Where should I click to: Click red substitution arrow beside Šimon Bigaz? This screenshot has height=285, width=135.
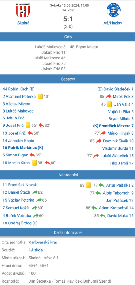pos(32,155)
